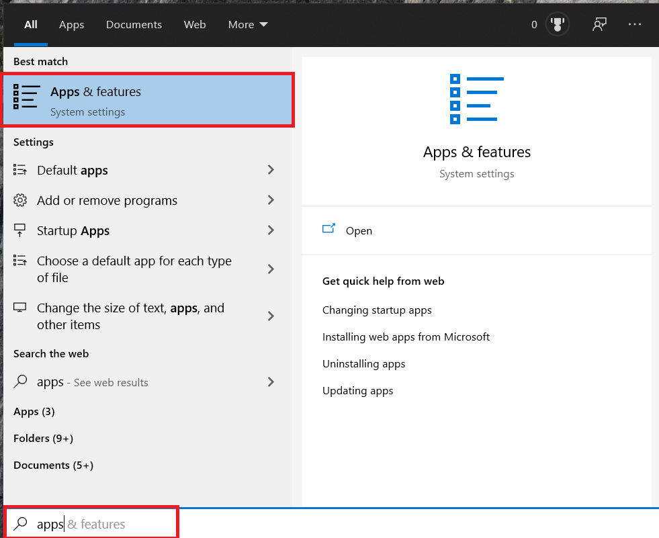Open the Uninstalling apps help link
Viewport: 659px width, 538px height.
363,363
